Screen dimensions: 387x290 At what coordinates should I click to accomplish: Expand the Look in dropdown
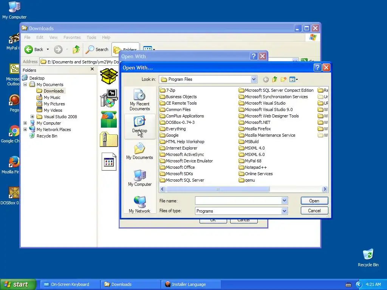(254, 79)
